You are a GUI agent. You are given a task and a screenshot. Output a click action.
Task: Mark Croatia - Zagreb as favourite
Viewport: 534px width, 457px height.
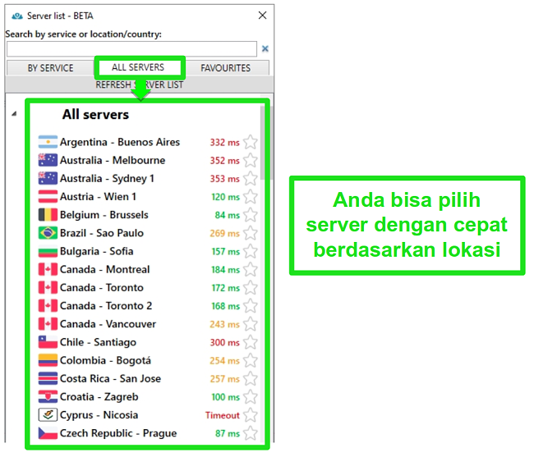click(251, 397)
